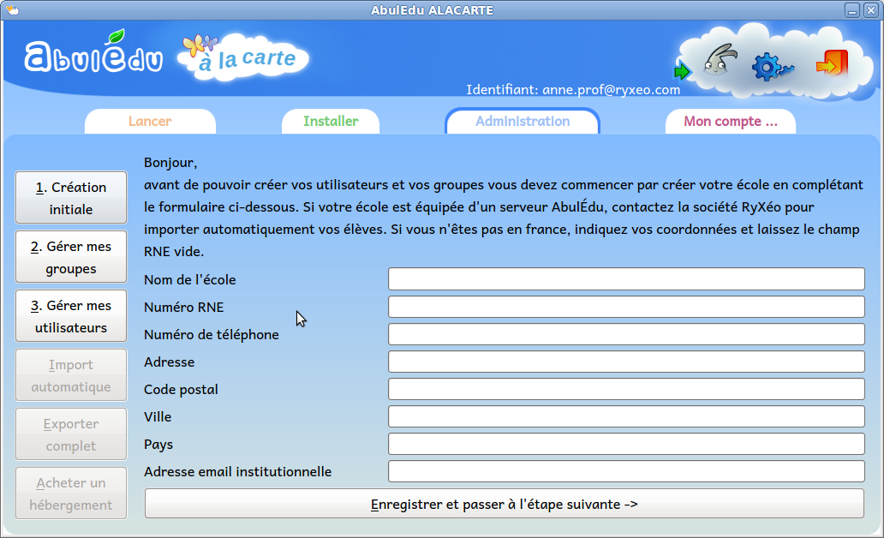Screen dimensions: 884x538
Task: Click the Import automatique button
Action: (71, 375)
